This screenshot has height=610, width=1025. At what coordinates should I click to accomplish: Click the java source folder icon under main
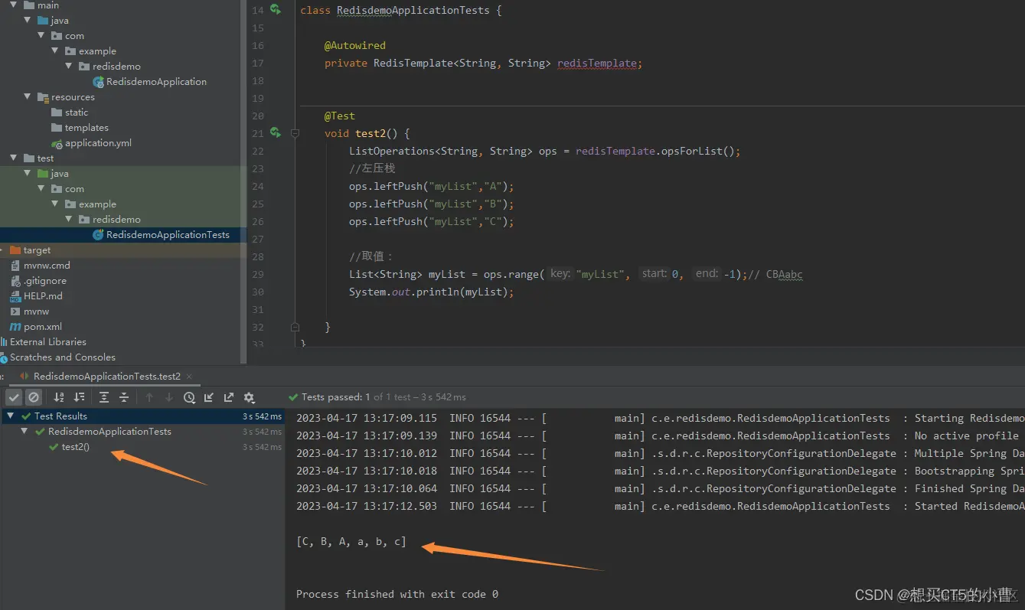43,21
